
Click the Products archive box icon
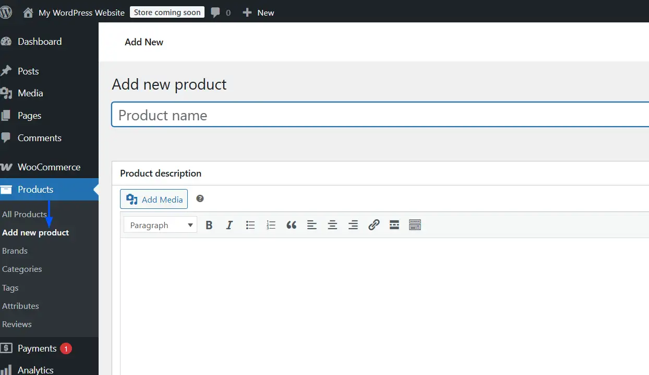click(x=6, y=190)
